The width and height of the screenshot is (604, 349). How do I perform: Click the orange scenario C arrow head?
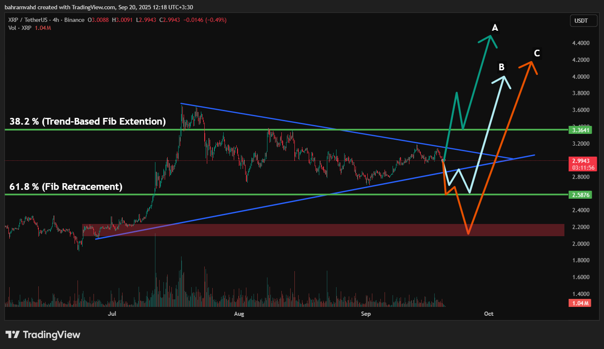click(x=531, y=63)
